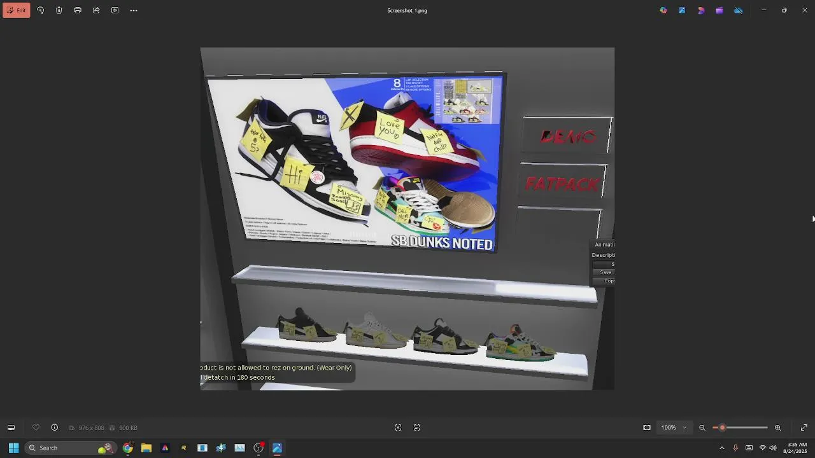Open the Wi-Fi network tray icon
The image size is (815, 458).
click(x=762, y=448)
